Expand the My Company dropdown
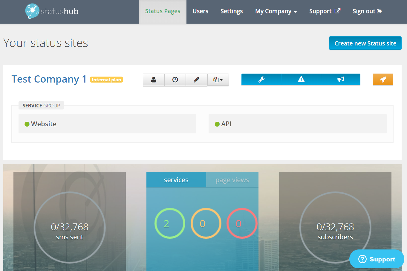This screenshot has width=407, height=271. pyautogui.click(x=276, y=11)
